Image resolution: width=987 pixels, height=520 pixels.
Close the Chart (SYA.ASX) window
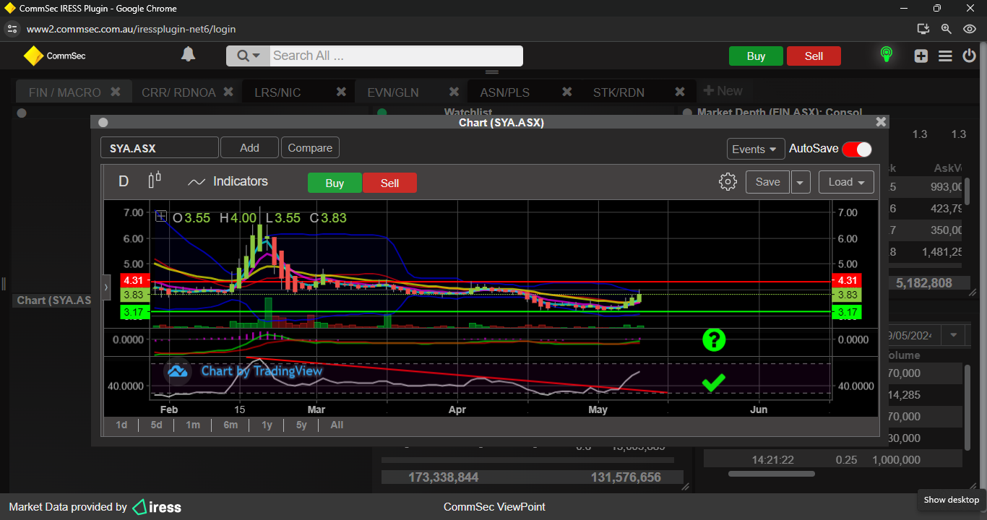click(880, 123)
